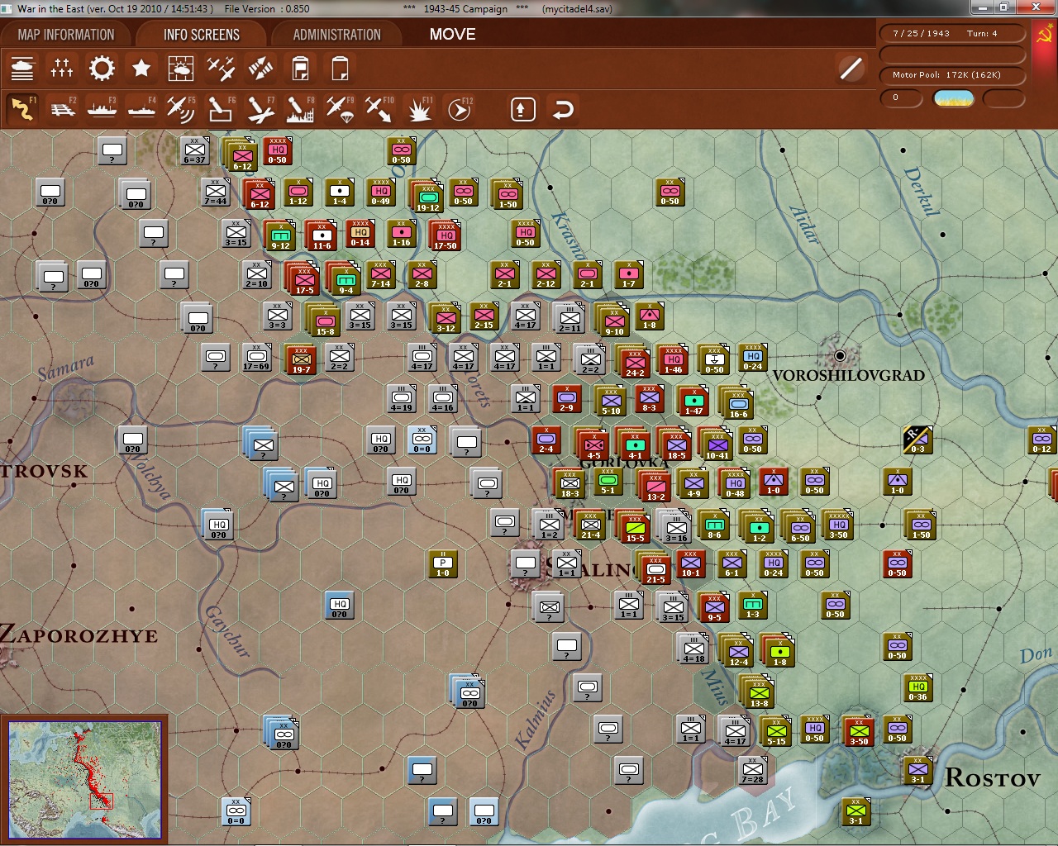1058x846 pixels.
Task: Open the victory star icon
Action: [x=141, y=69]
